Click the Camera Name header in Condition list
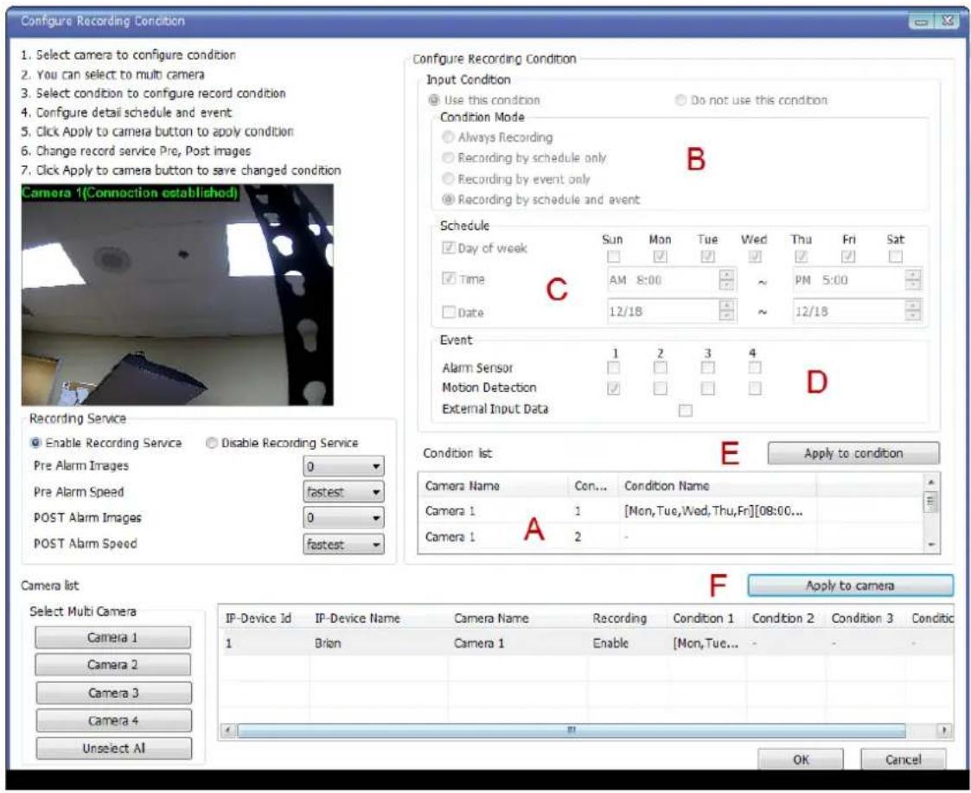The width and height of the screenshot is (971, 793). click(x=494, y=486)
